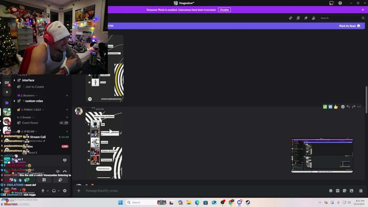The width and height of the screenshot is (368, 207).
Task: Select the n server icon
Action: pos(7,92)
